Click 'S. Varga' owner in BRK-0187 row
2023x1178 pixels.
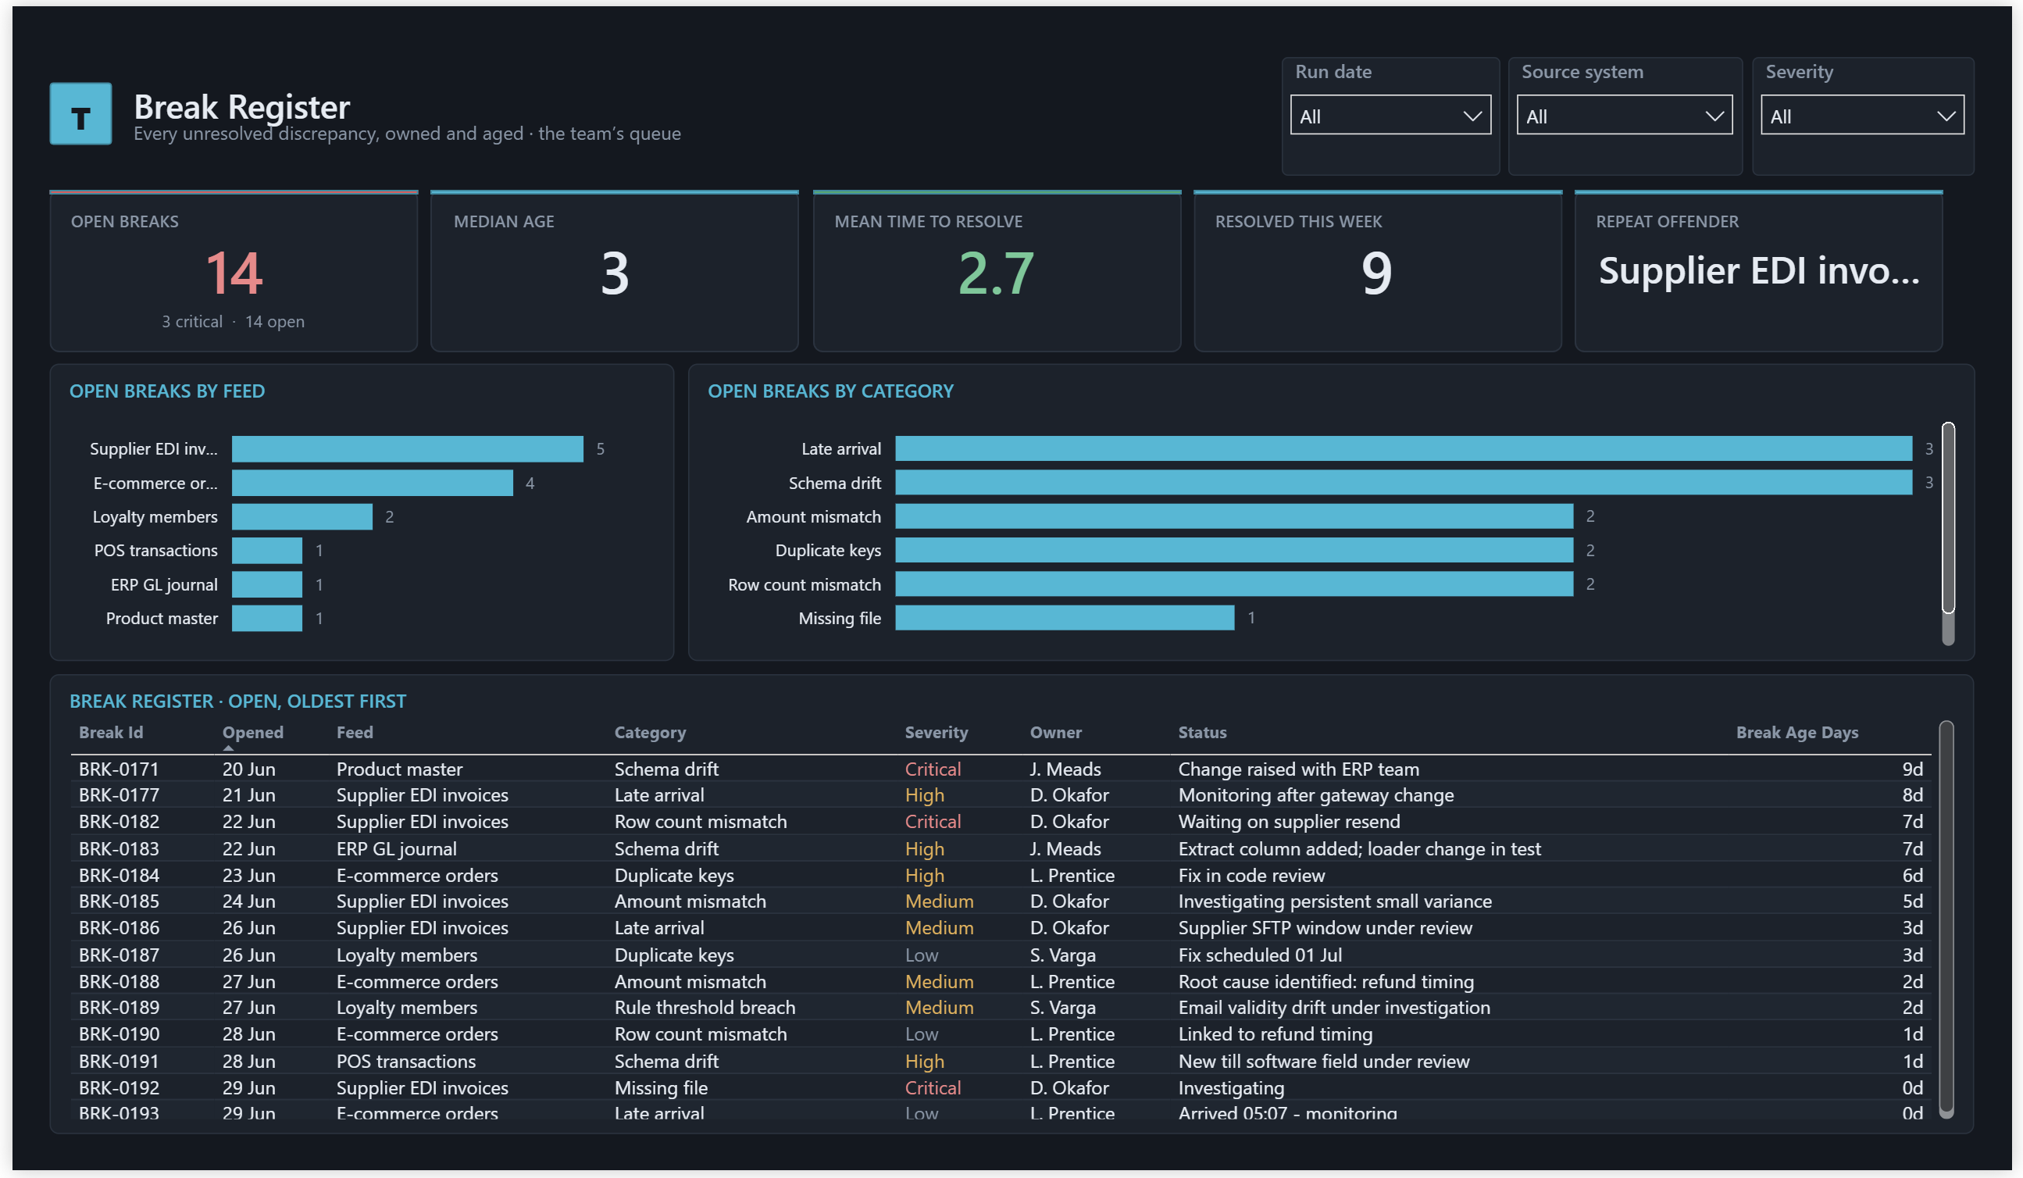(1062, 955)
